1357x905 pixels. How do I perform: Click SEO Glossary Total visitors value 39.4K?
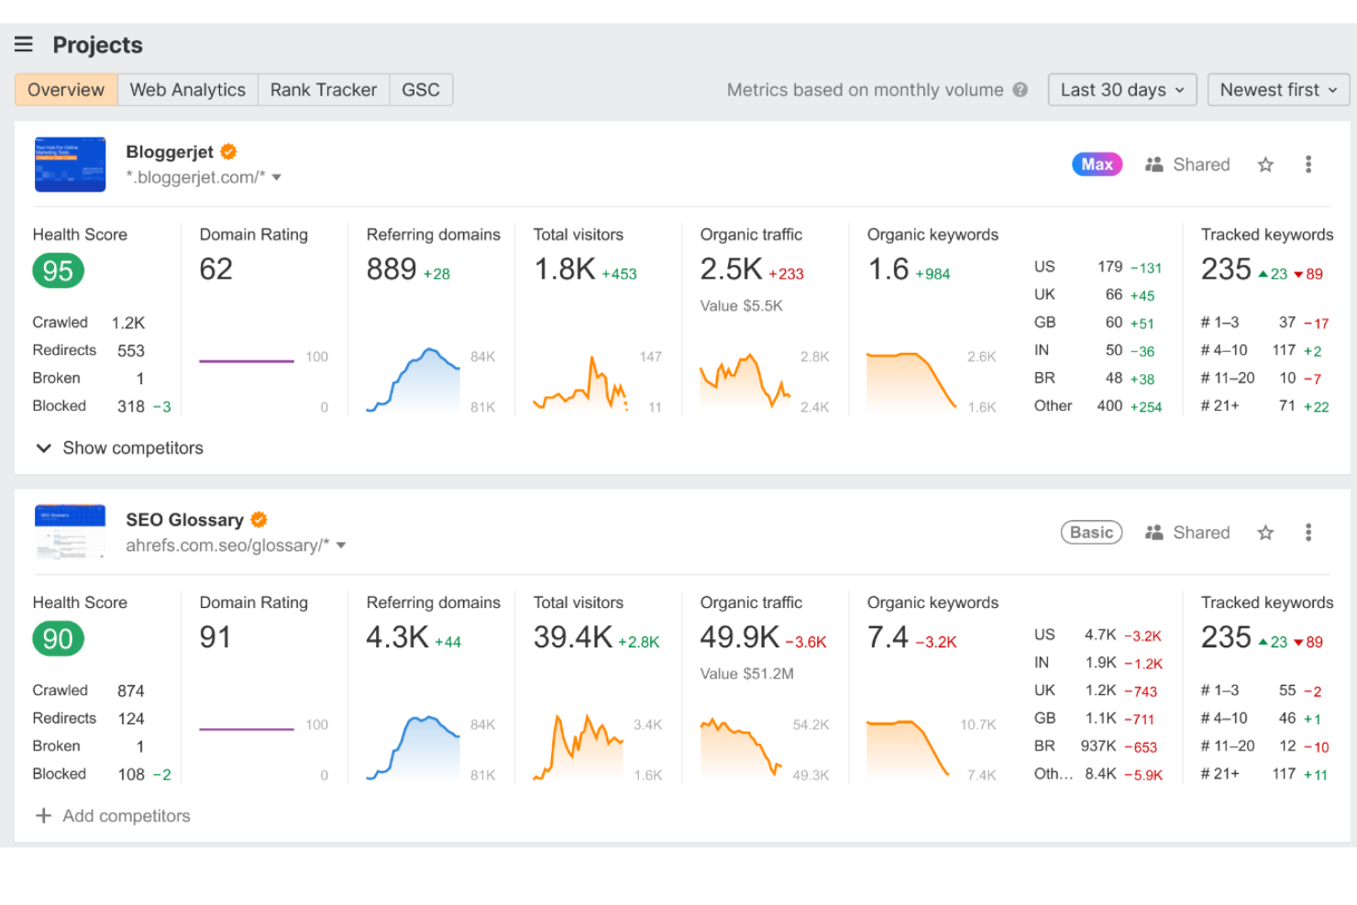point(573,637)
